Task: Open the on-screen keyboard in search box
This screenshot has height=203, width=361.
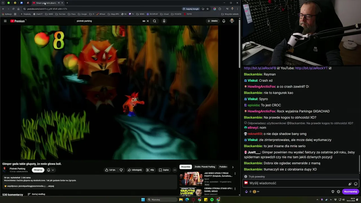Action: point(144,21)
